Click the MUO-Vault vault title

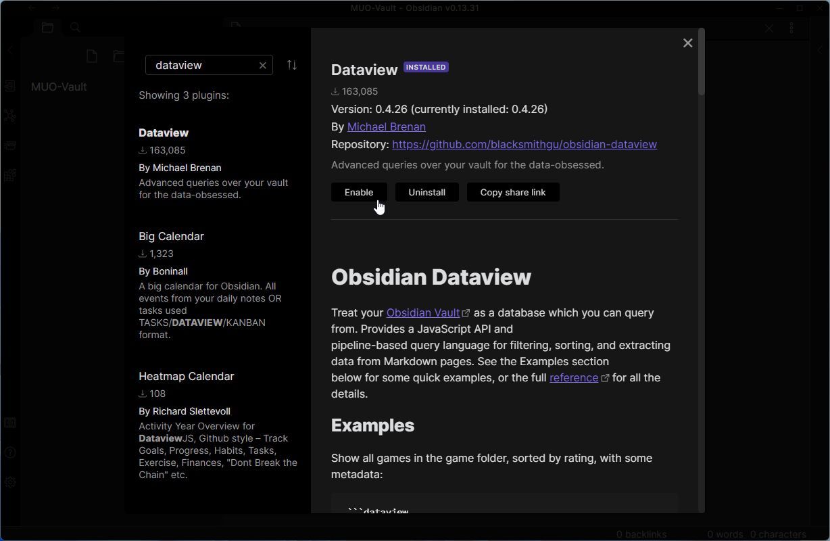pyautogui.click(x=59, y=87)
